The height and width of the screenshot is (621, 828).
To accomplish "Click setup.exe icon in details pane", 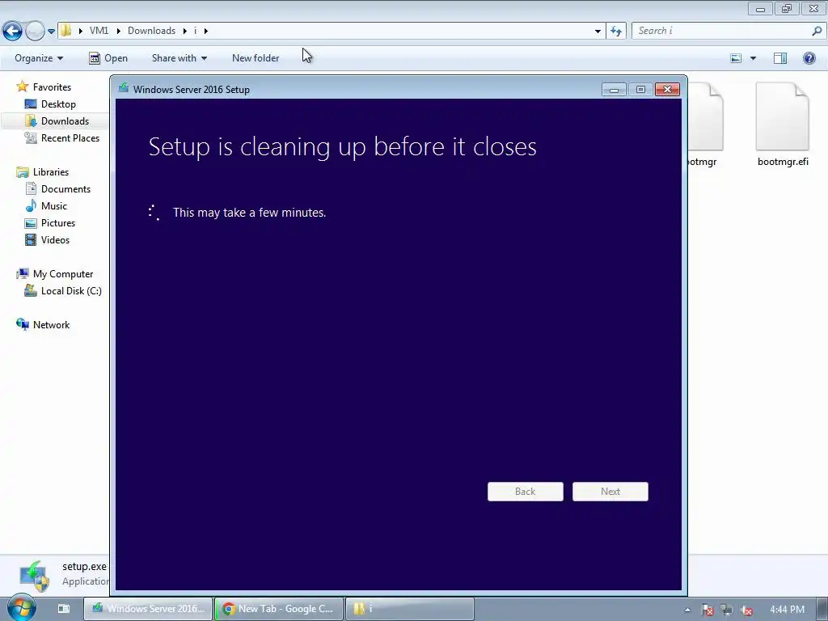I will (x=34, y=576).
